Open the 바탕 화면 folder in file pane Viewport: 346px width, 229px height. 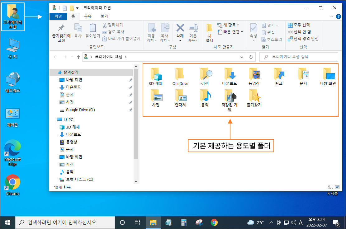(328, 77)
